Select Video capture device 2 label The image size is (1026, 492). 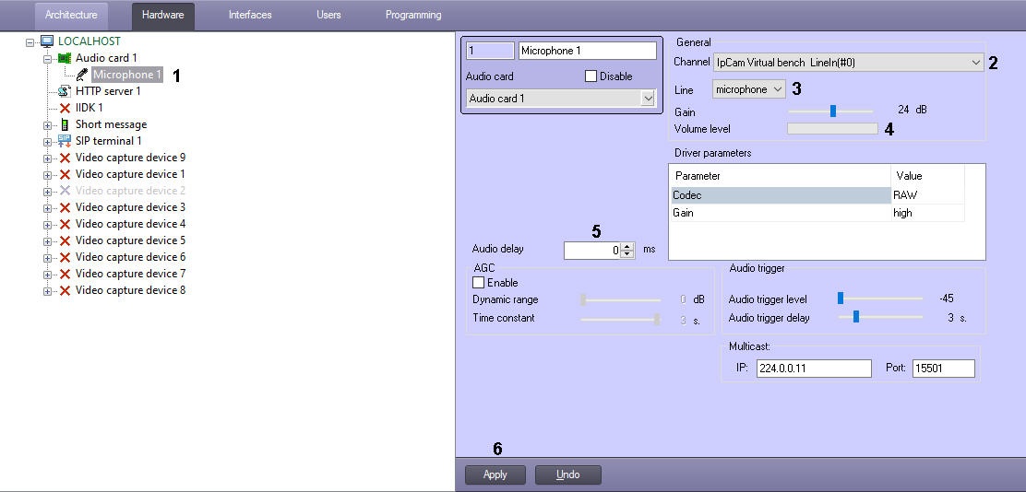click(x=130, y=191)
